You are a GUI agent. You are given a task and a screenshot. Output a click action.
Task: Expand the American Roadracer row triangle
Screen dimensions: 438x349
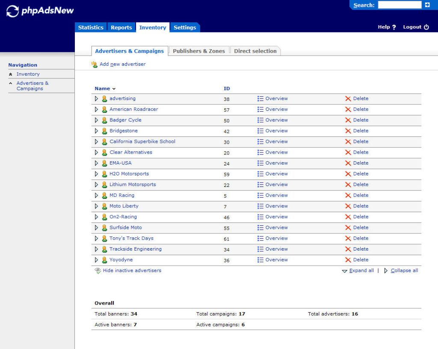pos(96,109)
